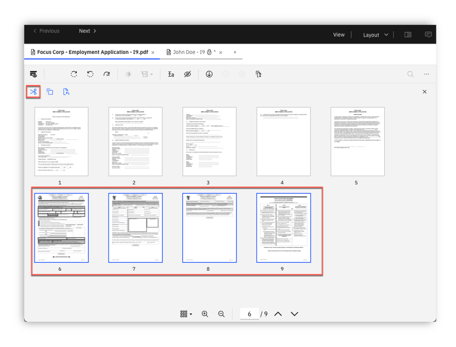Viewport: 456px width, 347px height.
Task: Expand the Layout dropdown
Action: coord(375,35)
